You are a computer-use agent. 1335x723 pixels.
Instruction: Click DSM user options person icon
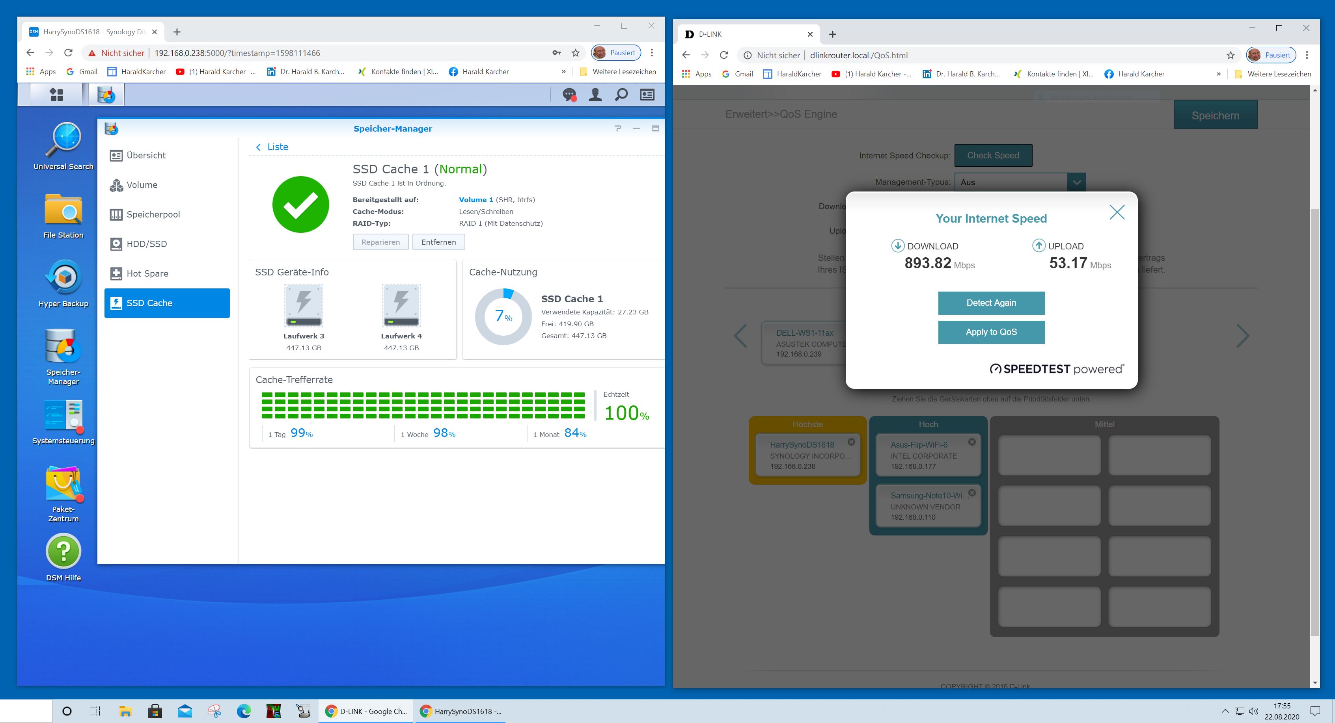[595, 95]
